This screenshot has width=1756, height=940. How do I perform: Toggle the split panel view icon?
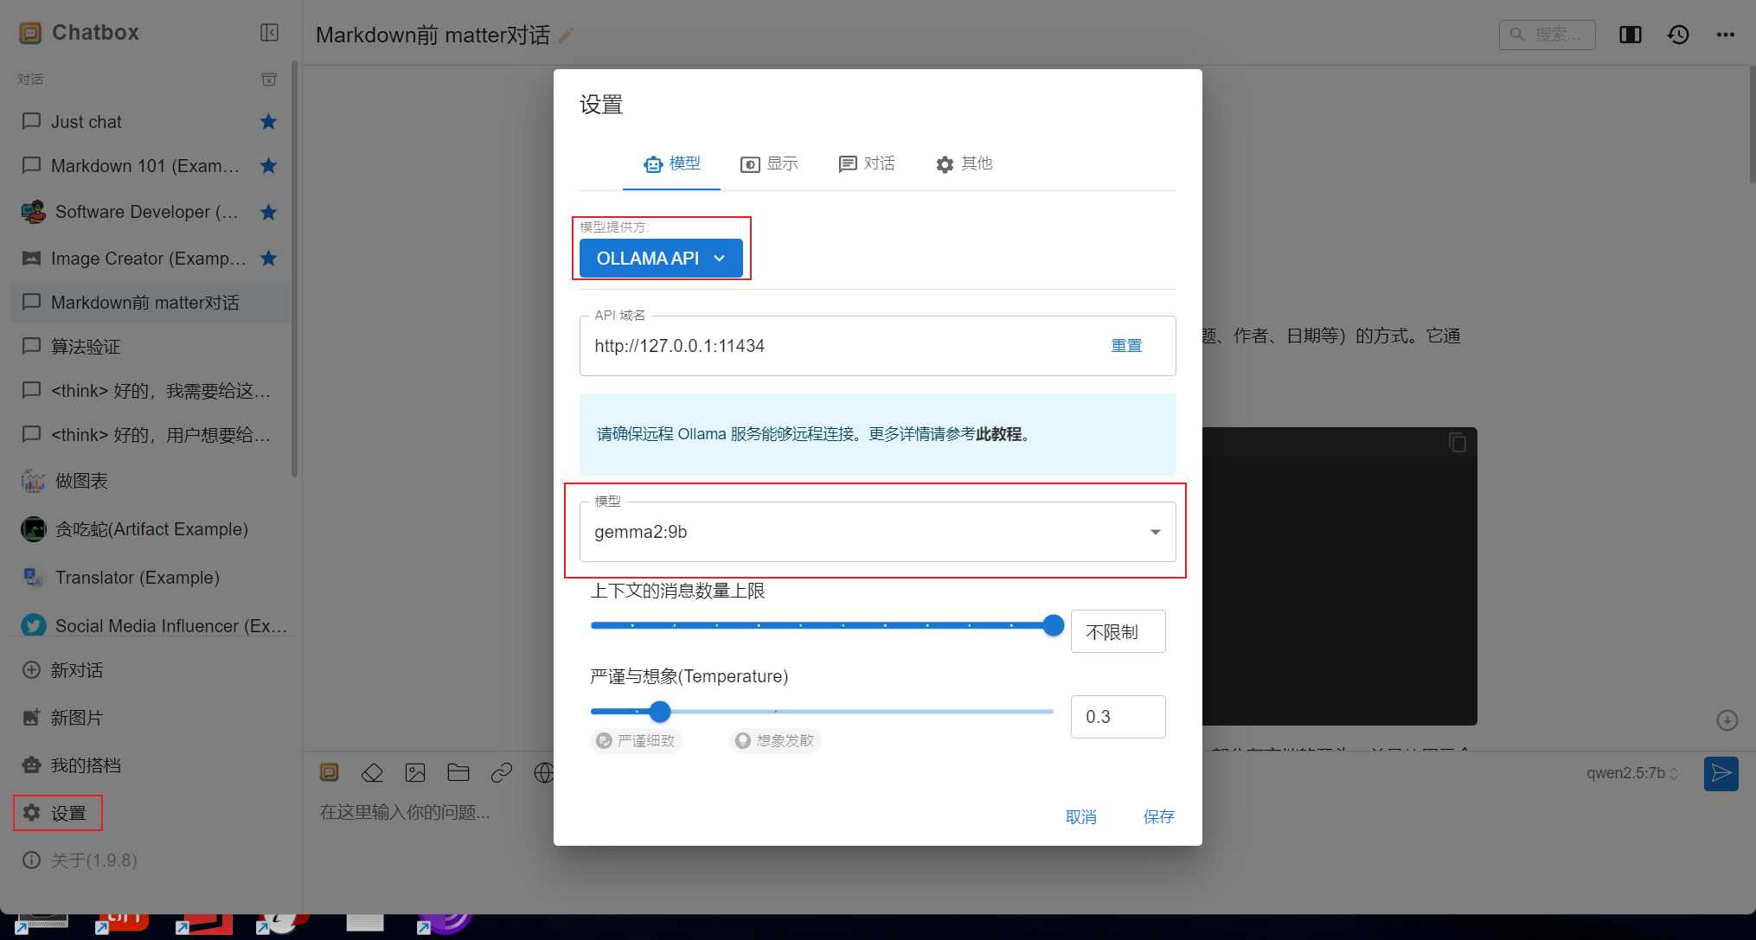click(x=1631, y=35)
